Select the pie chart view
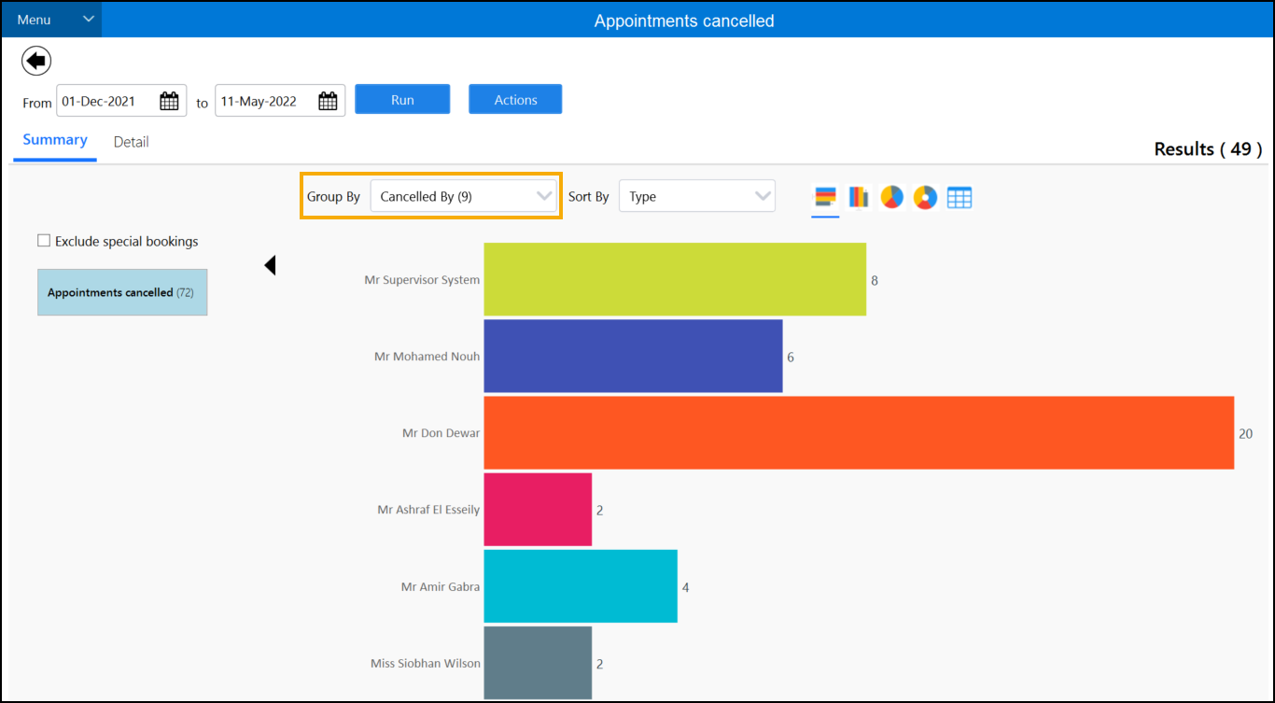This screenshot has width=1275, height=703. (x=891, y=197)
